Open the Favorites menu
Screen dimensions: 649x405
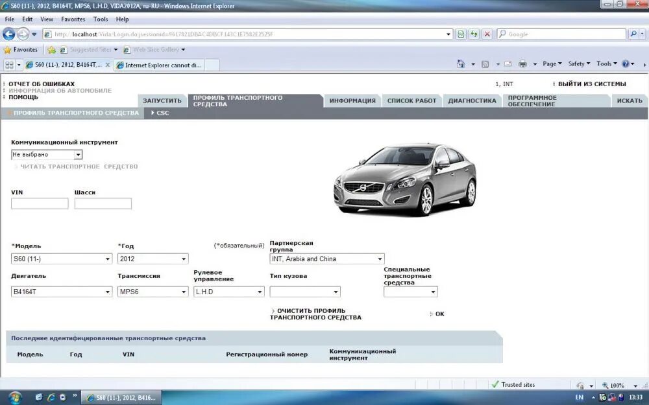point(73,19)
